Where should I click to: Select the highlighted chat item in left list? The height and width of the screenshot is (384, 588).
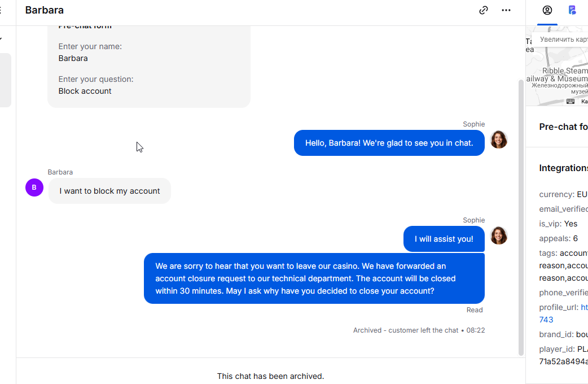coord(6,80)
